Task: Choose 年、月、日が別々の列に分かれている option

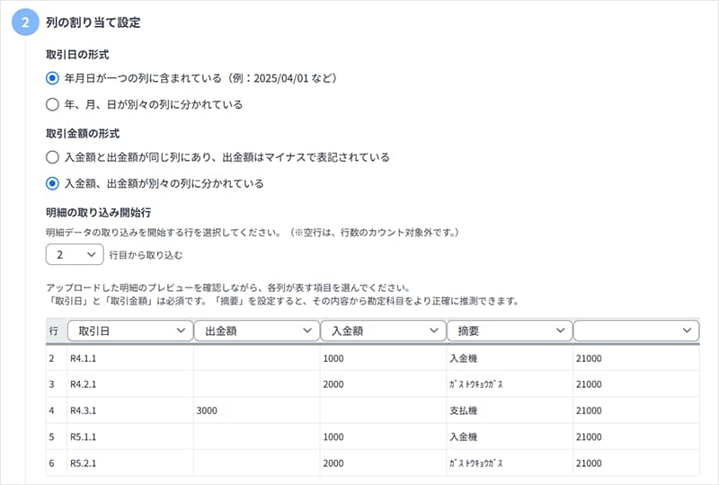Action: pos(52,104)
